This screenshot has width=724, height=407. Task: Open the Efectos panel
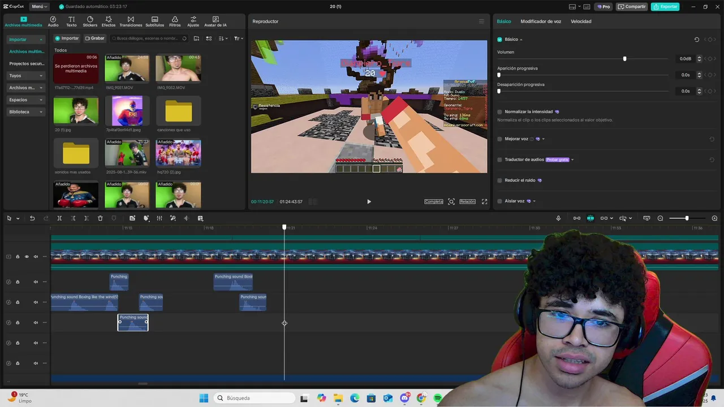click(x=109, y=21)
